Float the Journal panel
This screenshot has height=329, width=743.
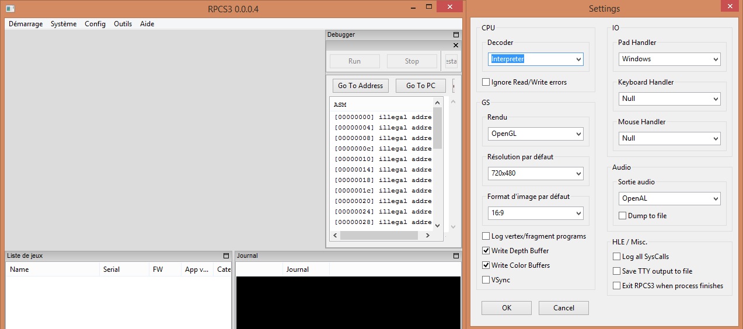(456, 256)
